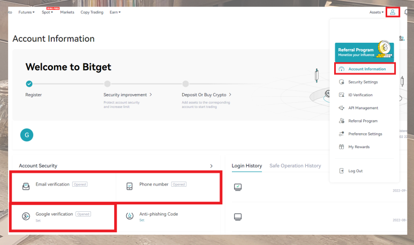The image size is (414, 245).
Task: Switch to the Login History tab
Action: (x=247, y=166)
